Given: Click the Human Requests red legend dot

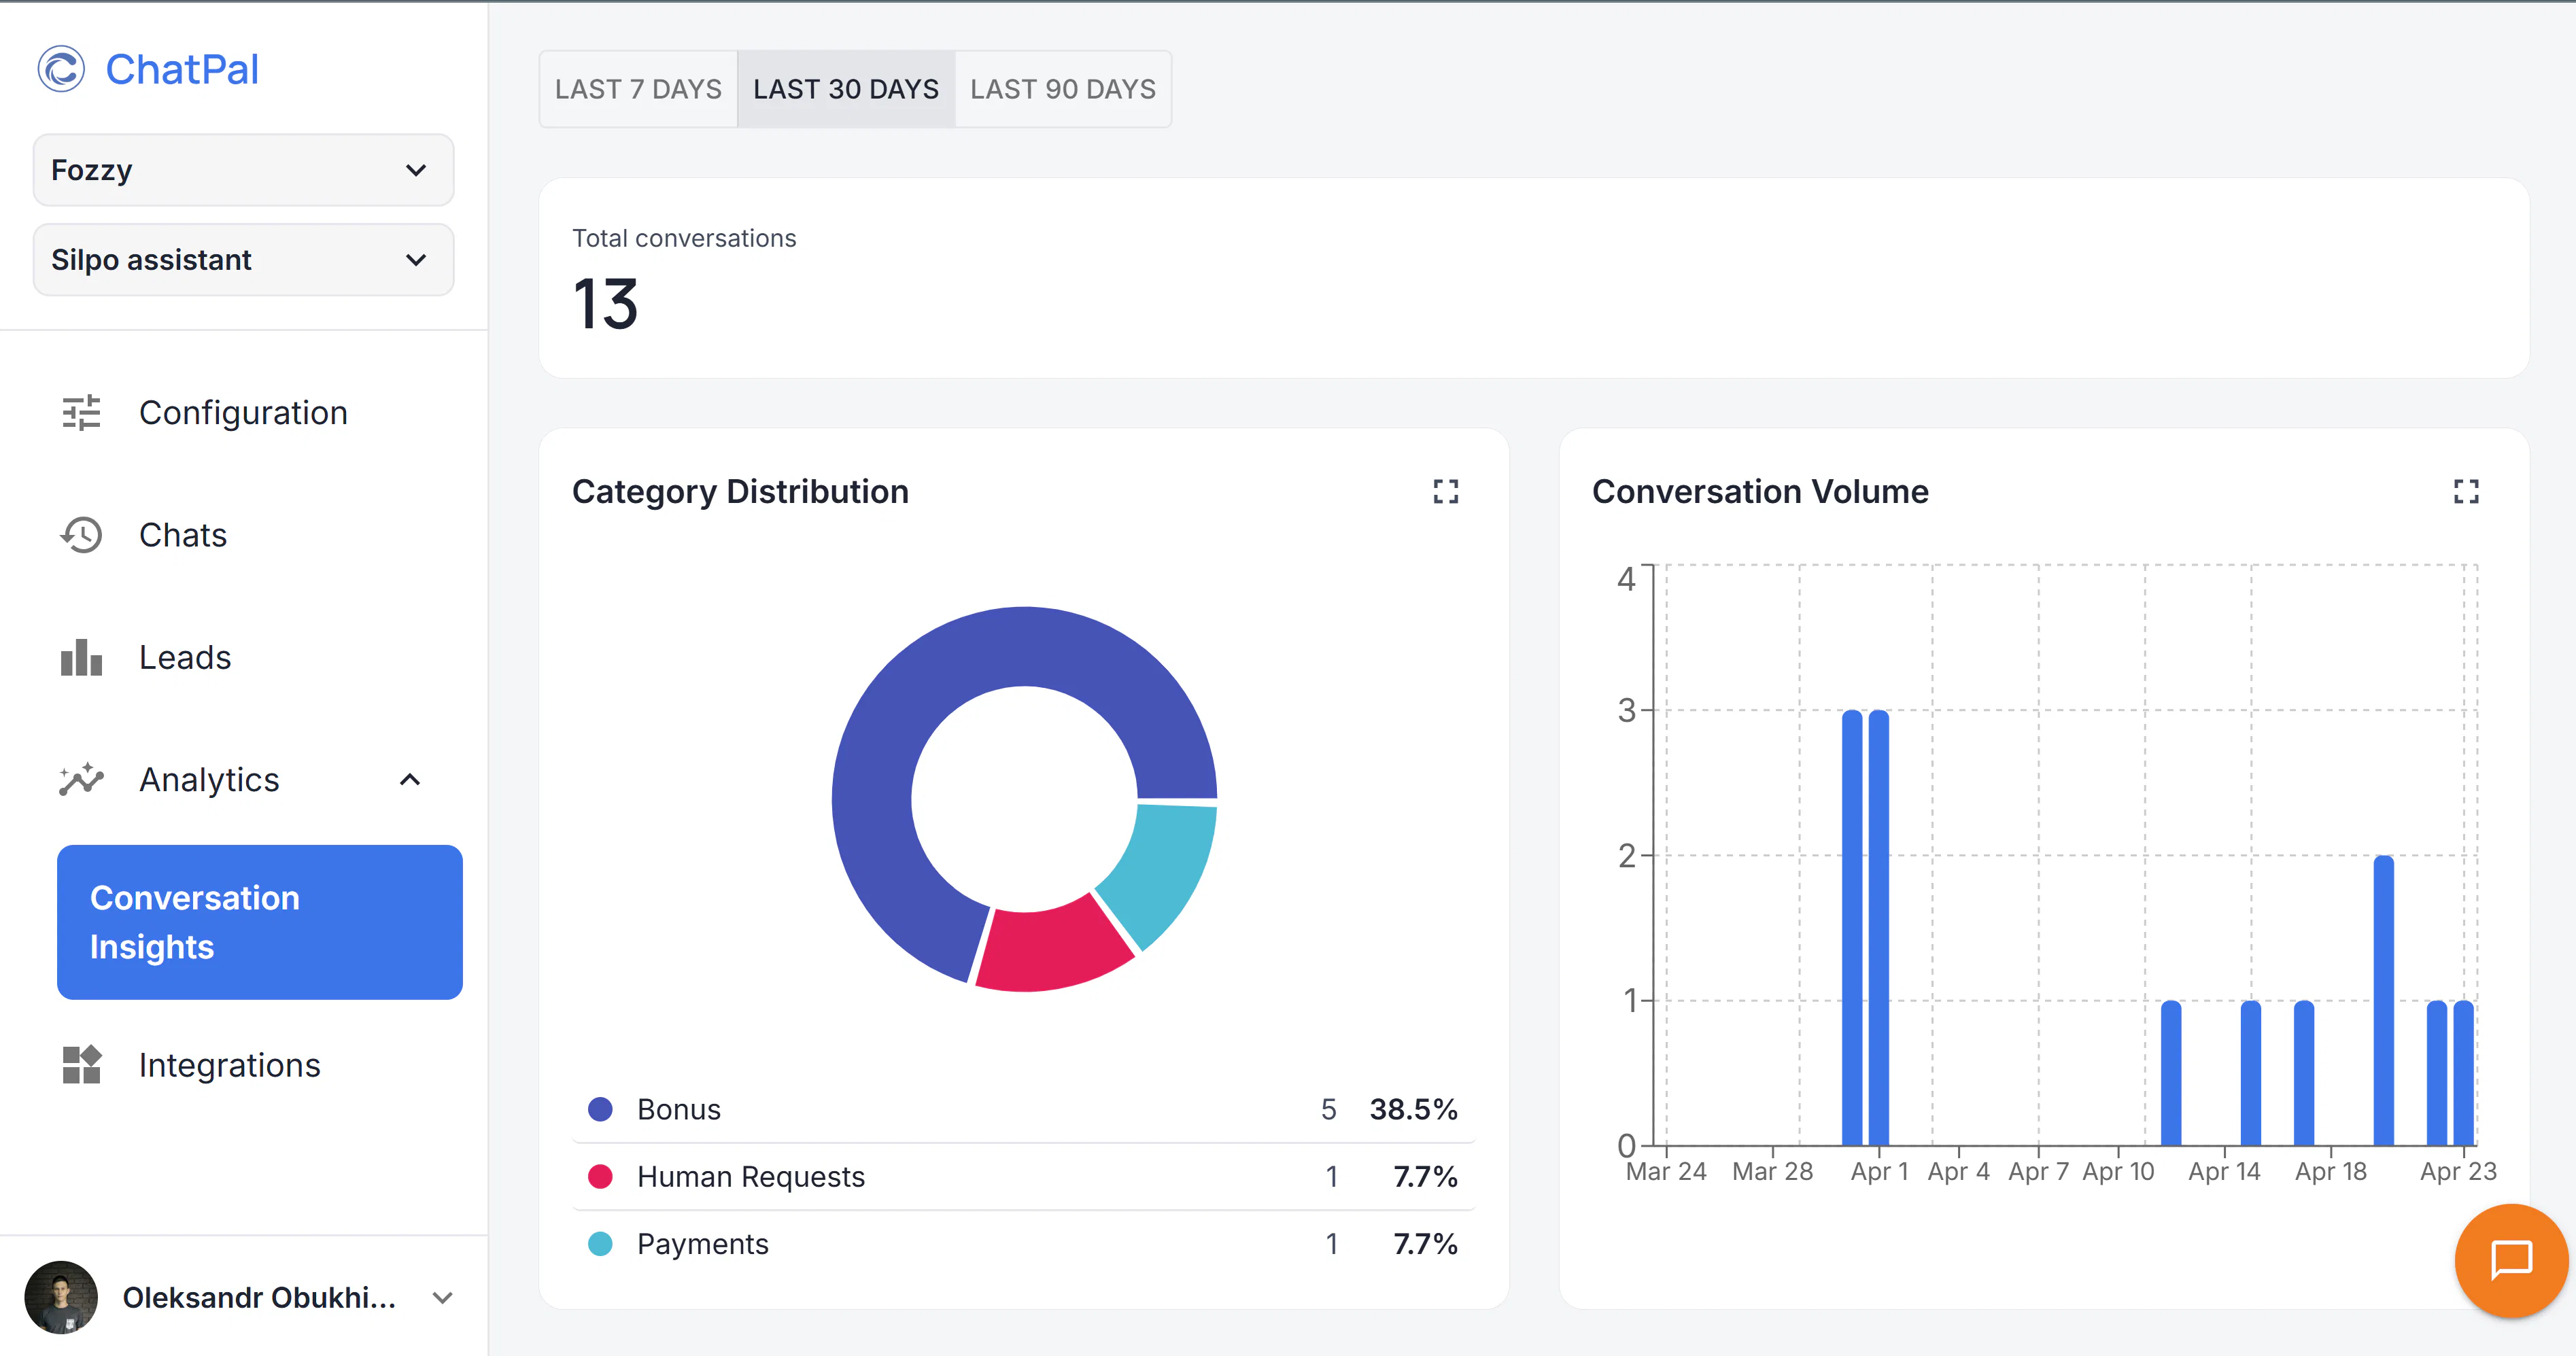Looking at the screenshot, I should 600,1176.
